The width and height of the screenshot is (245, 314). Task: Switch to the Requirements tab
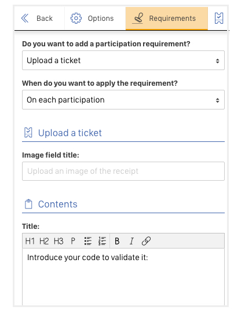point(167,19)
